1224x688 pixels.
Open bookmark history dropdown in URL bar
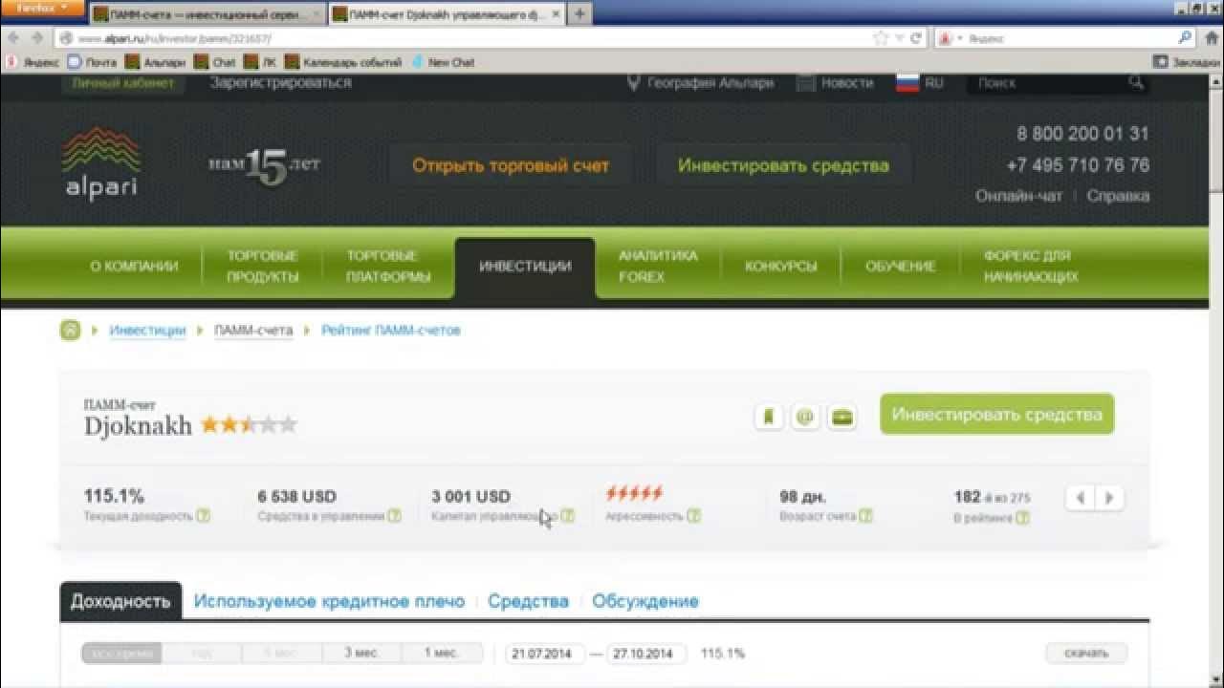tap(900, 38)
